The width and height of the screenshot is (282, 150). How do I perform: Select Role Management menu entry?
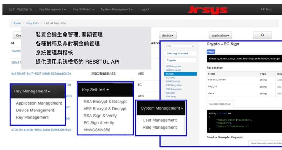[x=160, y=127]
